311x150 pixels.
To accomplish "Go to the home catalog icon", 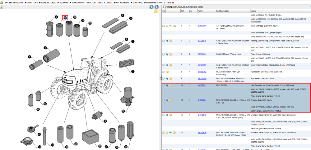I will (2, 3).
